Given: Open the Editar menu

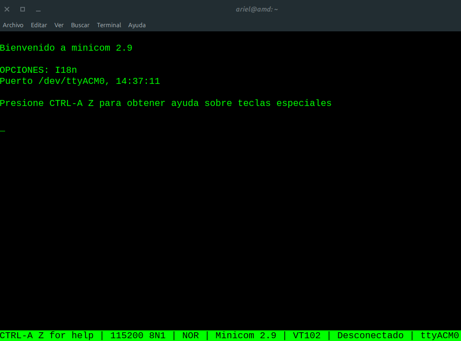Looking at the screenshot, I should pos(39,25).
